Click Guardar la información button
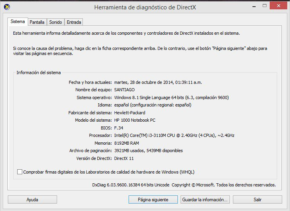This screenshot has width=290, height=211. (x=205, y=200)
